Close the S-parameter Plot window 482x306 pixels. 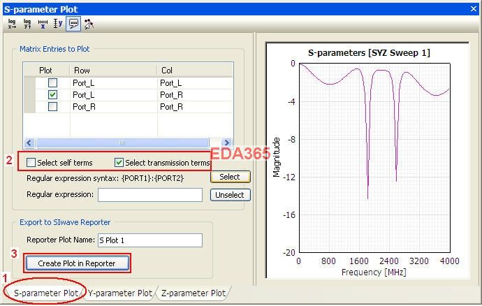click(x=474, y=9)
